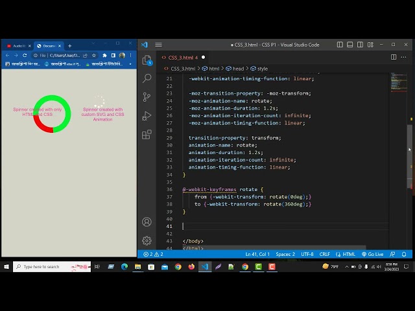Open Chrome extensions puzzle icon

click(x=104, y=55)
